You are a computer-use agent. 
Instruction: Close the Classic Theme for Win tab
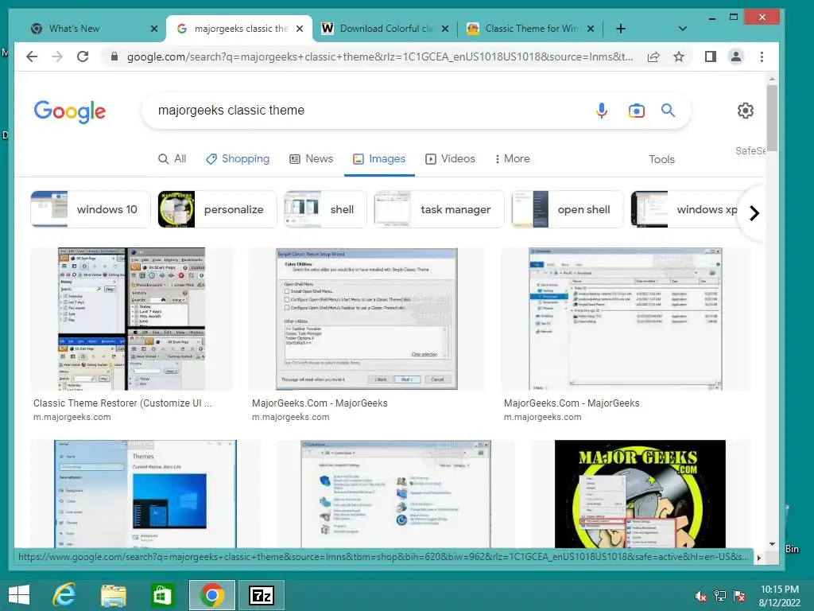pos(591,29)
